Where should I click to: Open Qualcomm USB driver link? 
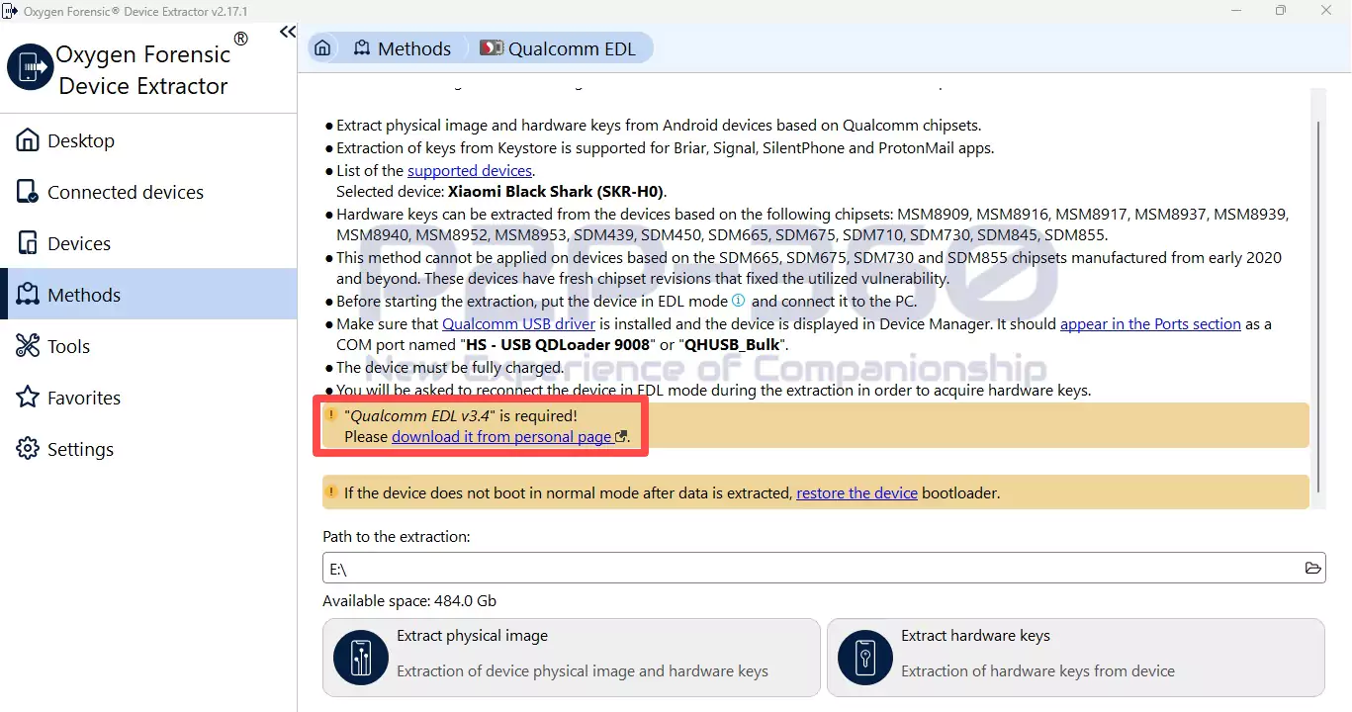point(518,323)
